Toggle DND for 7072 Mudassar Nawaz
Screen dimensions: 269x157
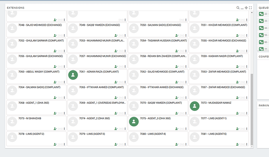[x=243, y=113]
